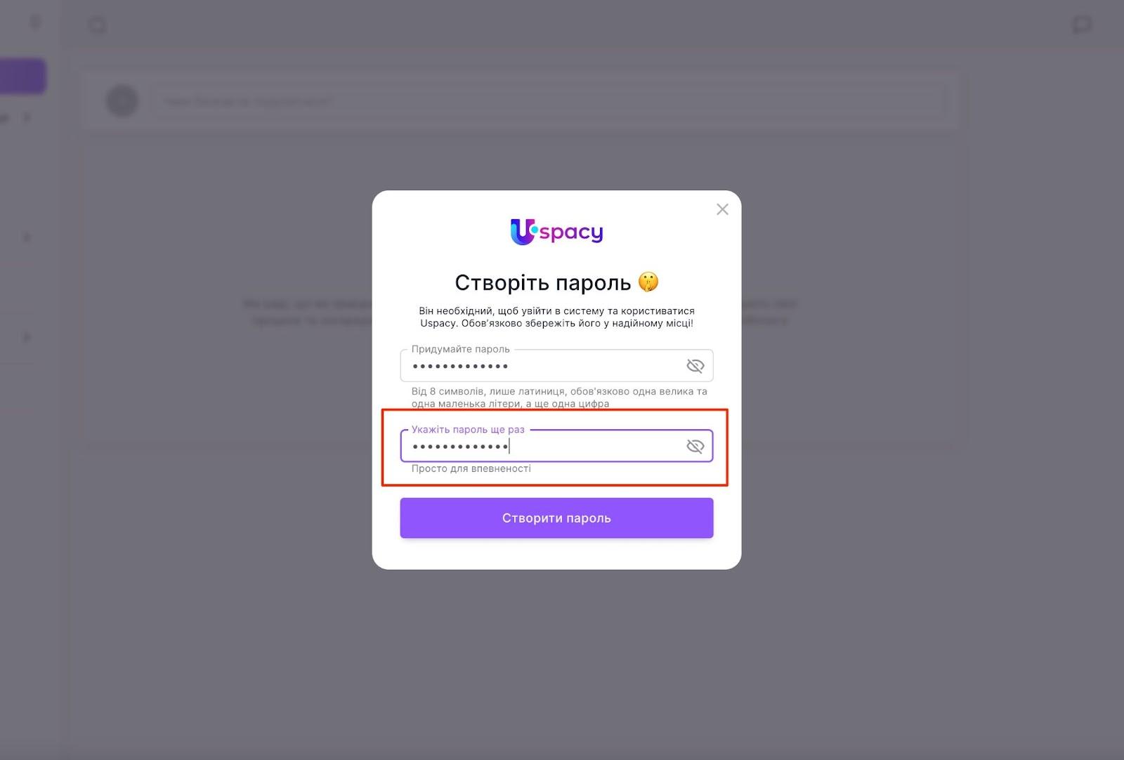
Task: Open the chat bubble icon top right
Action: click(1082, 25)
